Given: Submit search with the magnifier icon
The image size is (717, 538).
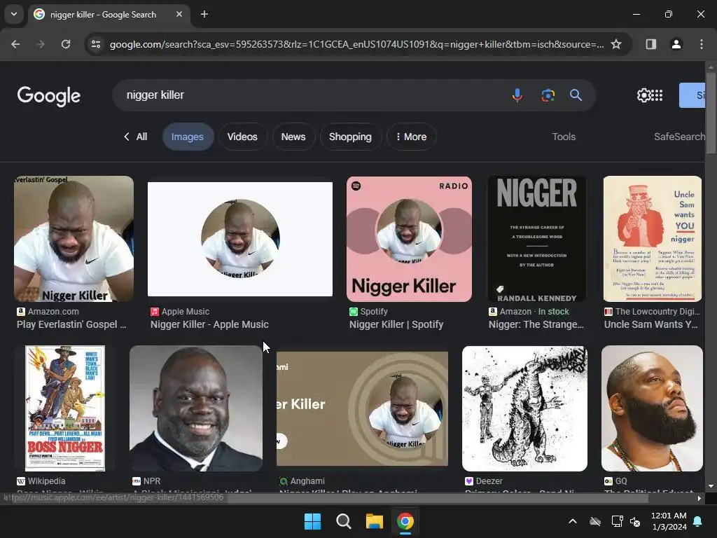Looking at the screenshot, I should (576, 95).
